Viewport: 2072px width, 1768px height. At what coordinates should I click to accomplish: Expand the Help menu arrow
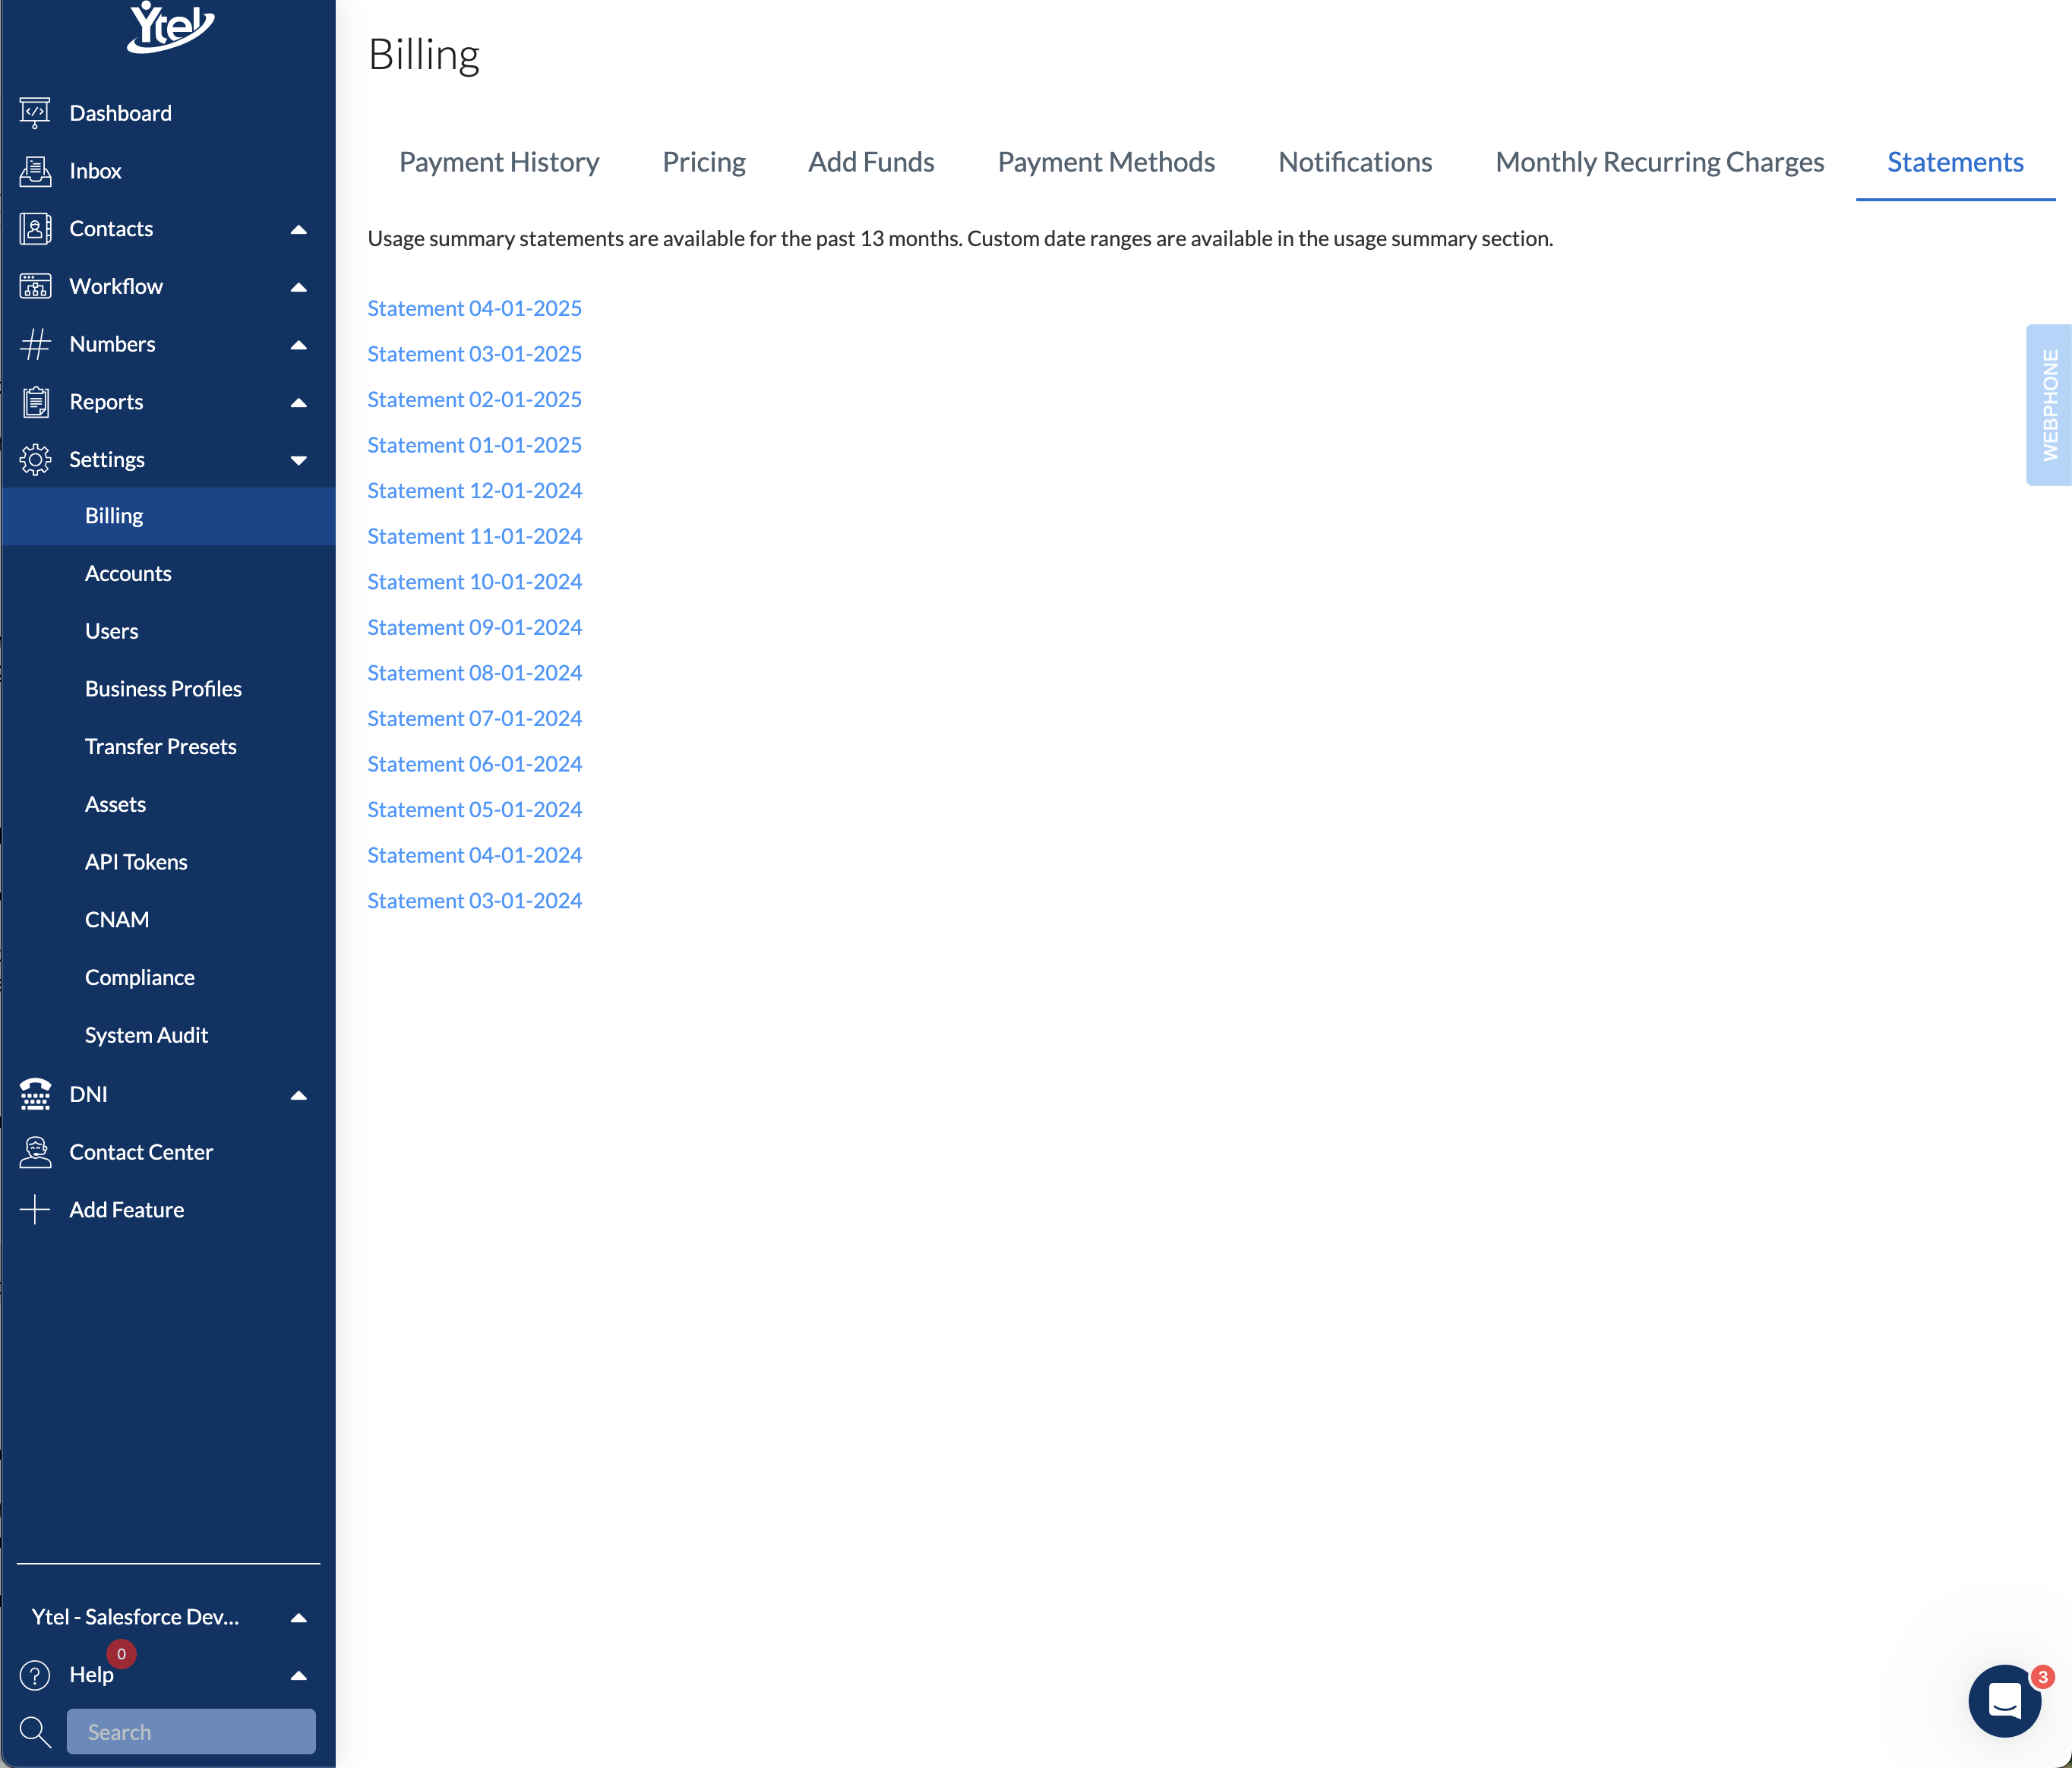[298, 1675]
